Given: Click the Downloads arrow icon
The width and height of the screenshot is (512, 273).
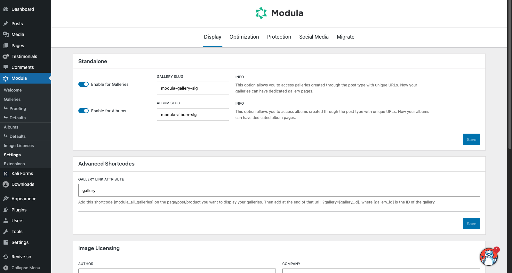Looking at the screenshot, I should click(6, 184).
